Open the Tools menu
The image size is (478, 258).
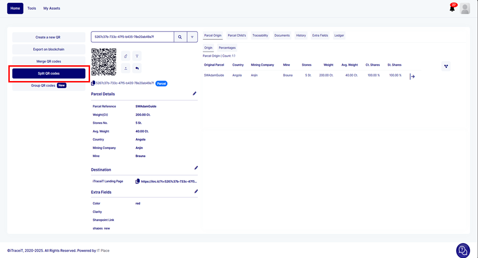pyautogui.click(x=32, y=8)
